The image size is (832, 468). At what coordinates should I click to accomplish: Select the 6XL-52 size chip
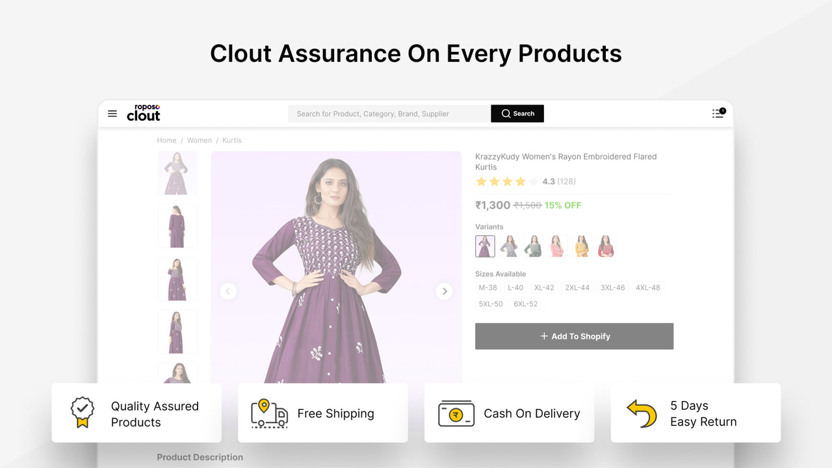(525, 304)
